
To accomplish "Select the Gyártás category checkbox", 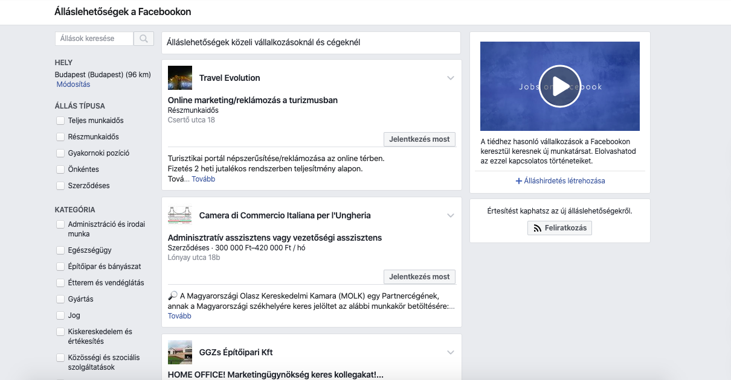I will (x=60, y=299).
